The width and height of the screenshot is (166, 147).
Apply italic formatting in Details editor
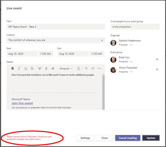tap(19, 68)
